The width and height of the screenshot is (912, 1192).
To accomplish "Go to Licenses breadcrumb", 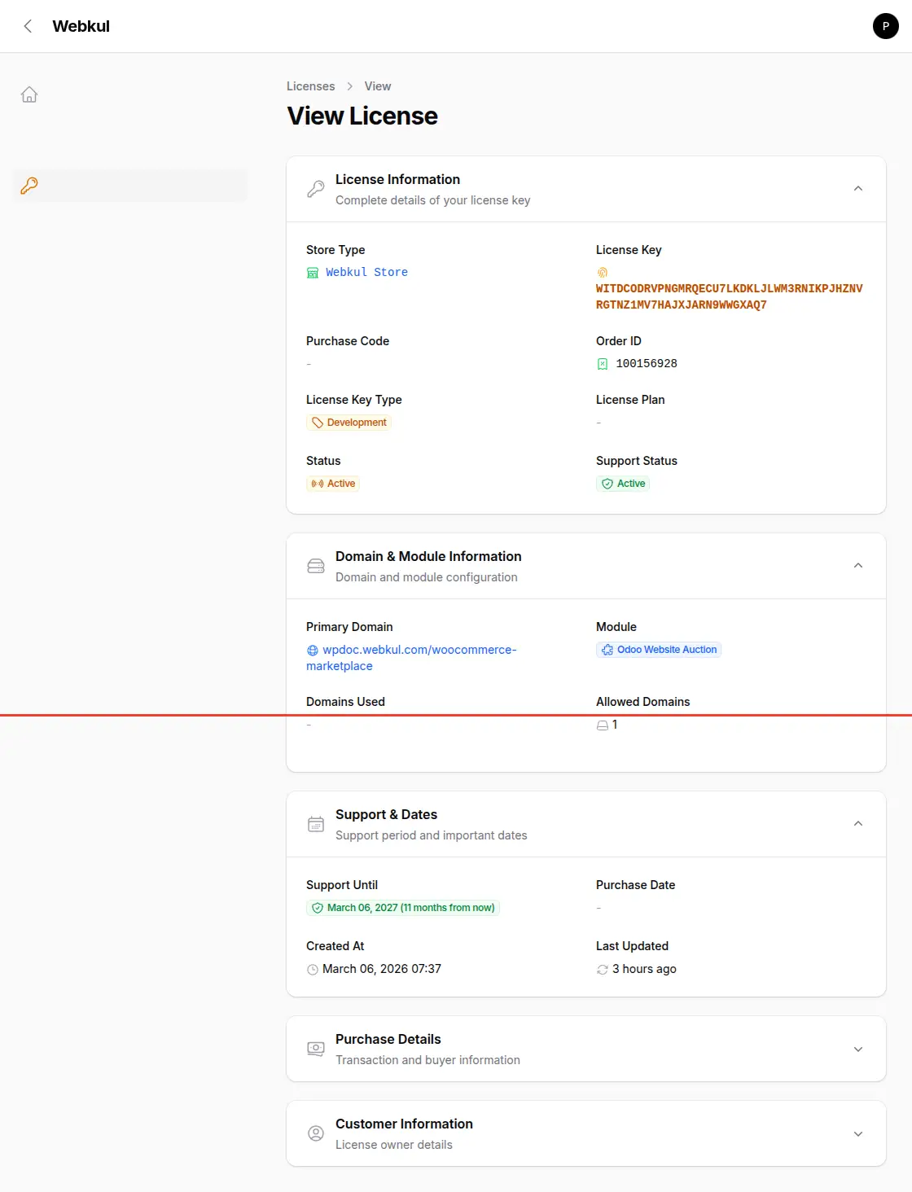I will coord(310,86).
